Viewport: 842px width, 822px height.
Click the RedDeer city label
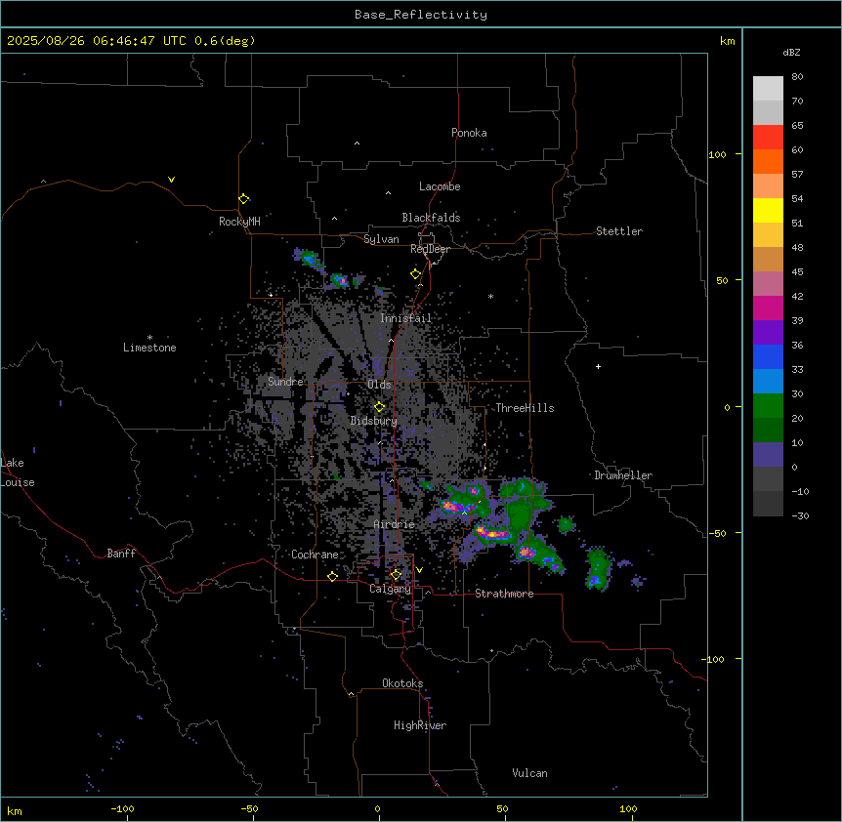pyautogui.click(x=431, y=249)
